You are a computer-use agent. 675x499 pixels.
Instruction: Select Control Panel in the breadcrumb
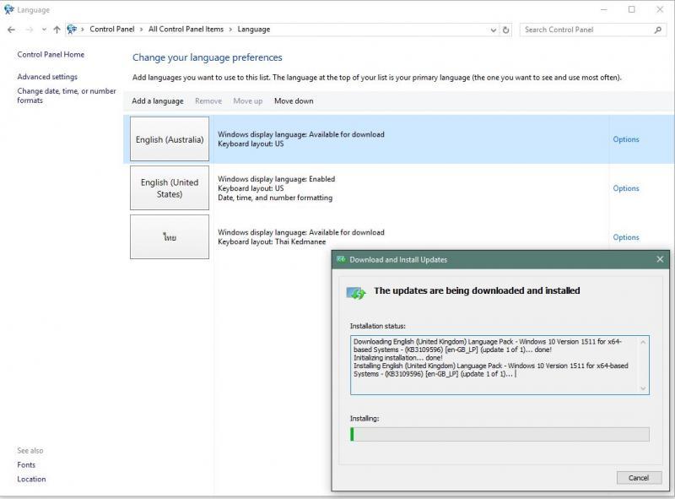coord(112,30)
